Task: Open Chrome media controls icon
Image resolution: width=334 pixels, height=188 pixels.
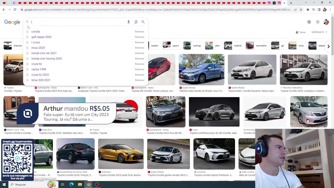Action: [x=313, y=10]
